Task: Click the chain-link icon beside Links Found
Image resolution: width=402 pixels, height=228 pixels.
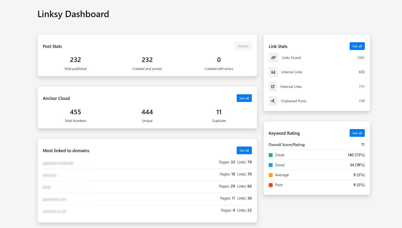Action: coord(273,58)
